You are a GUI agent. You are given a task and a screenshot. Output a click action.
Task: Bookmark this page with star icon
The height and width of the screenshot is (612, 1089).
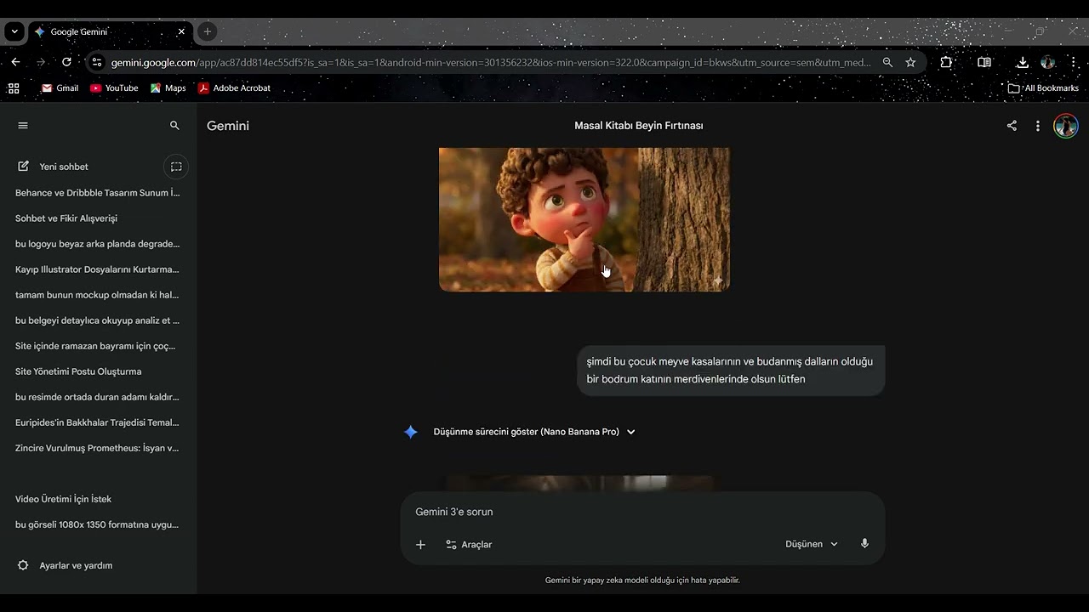pos(910,62)
